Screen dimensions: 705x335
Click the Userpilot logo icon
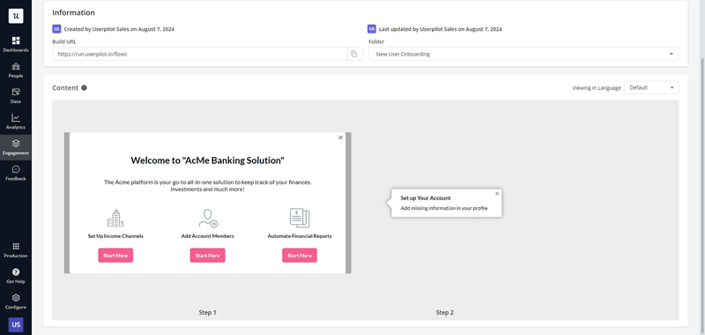[16, 16]
